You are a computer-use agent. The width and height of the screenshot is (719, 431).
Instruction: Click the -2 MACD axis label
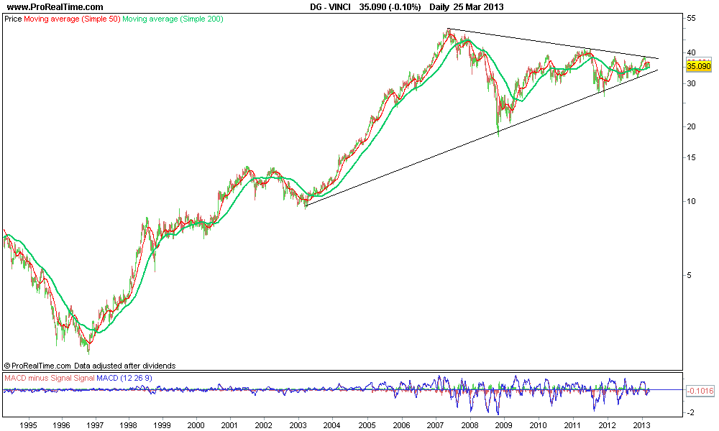click(x=690, y=412)
